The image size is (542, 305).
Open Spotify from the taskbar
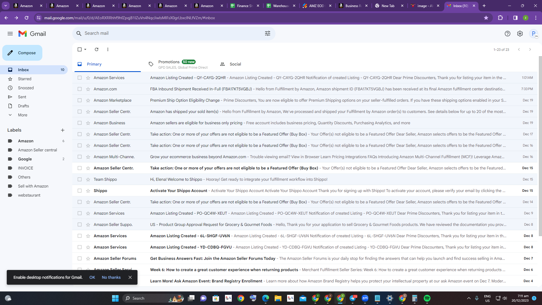tap(427, 298)
